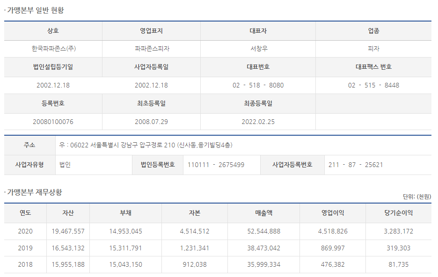Select the 법인등록번호 label cell
Screen dimensions: 438x277
point(158,165)
